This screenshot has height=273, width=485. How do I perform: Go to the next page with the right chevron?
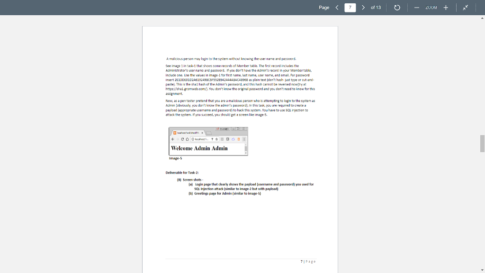pos(364,7)
